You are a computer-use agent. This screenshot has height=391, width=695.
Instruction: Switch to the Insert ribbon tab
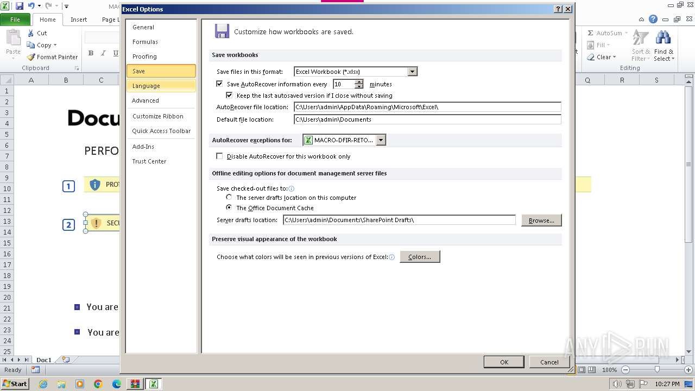(x=79, y=20)
